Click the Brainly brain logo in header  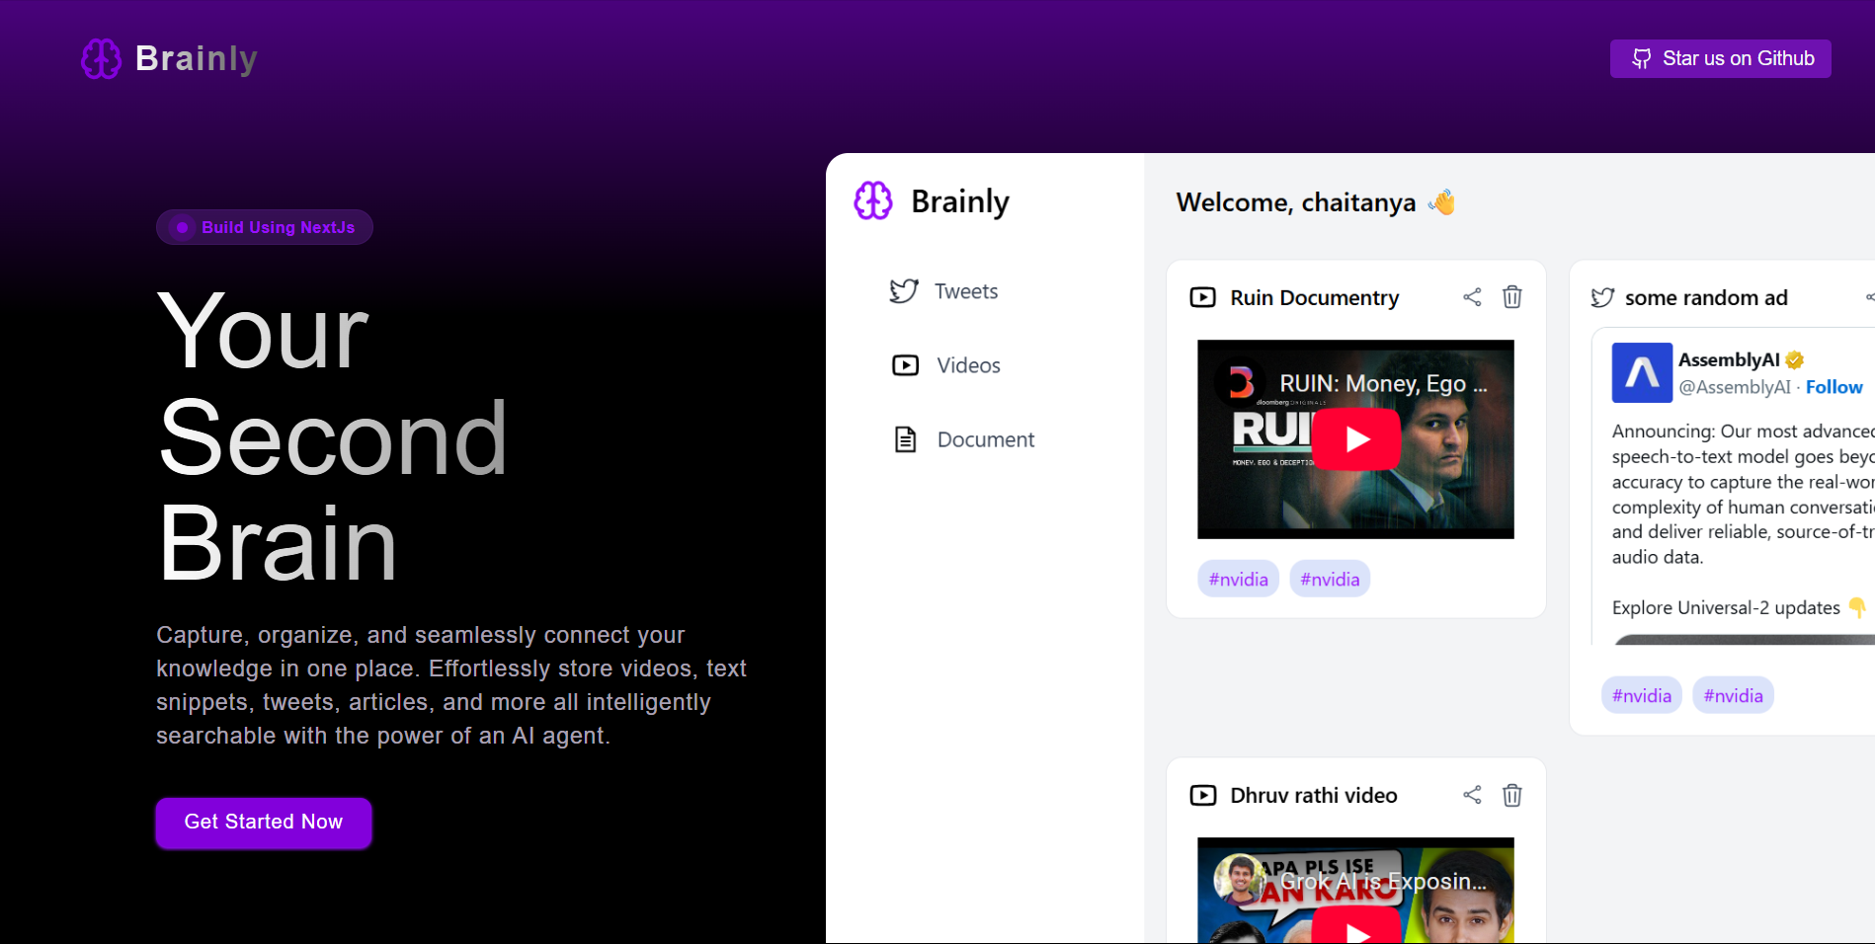[x=101, y=59]
